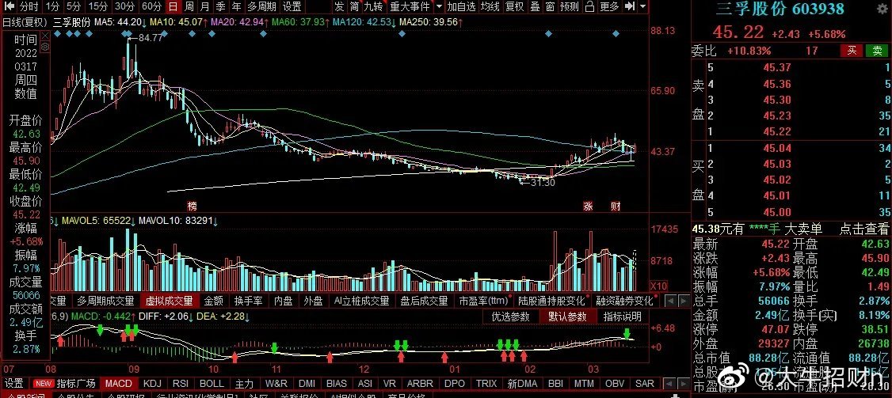Open dropdown arrow after 重大事件
The height and width of the screenshot is (398, 892).
pyautogui.click(x=433, y=6)
